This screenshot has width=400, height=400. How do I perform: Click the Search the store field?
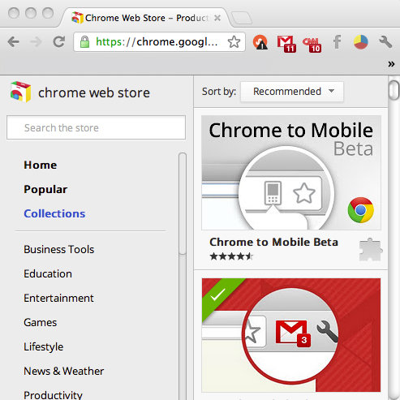point(96,127)
